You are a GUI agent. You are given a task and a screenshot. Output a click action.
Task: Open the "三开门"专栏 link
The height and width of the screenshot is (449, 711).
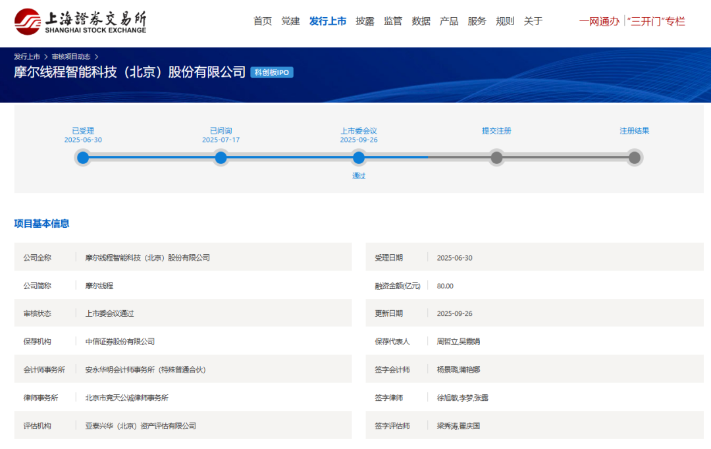point(656,21)
